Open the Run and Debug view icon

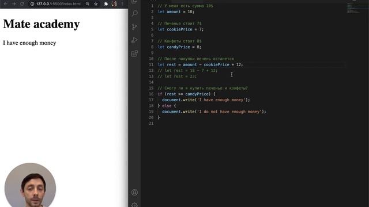point(134,40)
